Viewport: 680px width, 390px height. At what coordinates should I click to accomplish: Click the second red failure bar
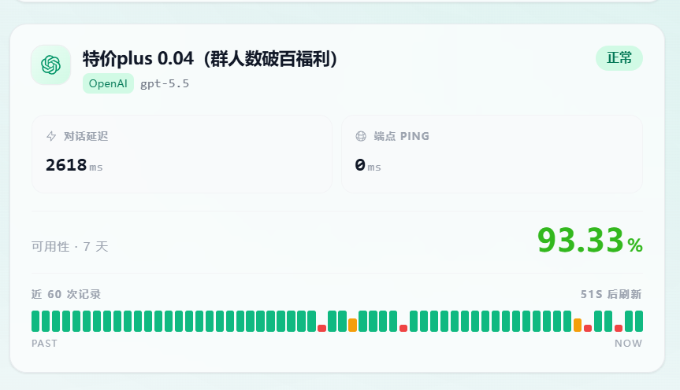(x=403, y=328)
